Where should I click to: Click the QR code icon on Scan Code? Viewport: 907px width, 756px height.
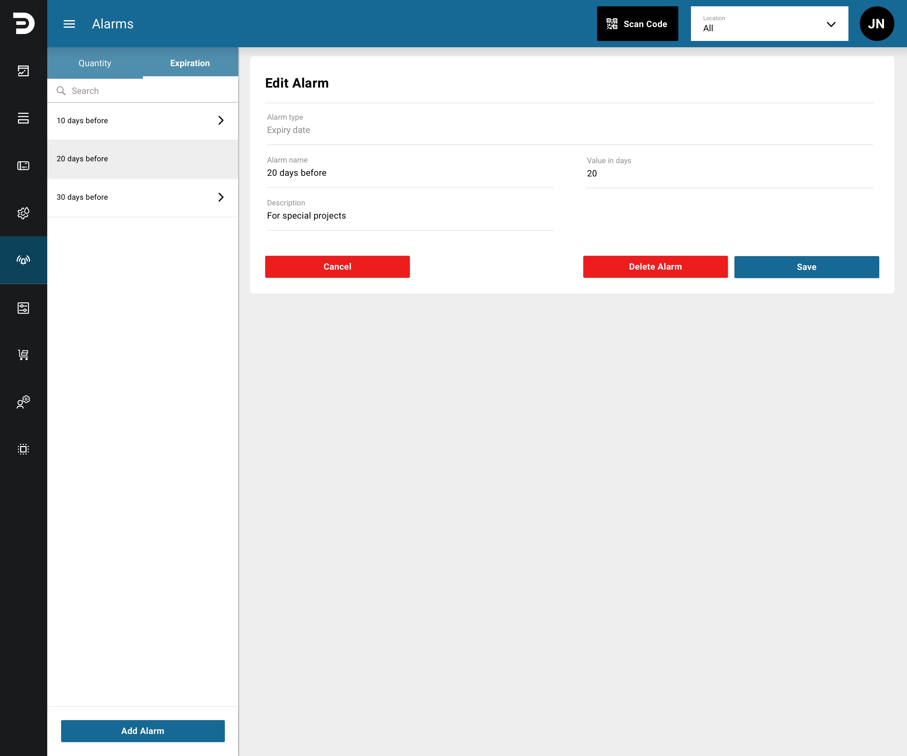(612, 24)
